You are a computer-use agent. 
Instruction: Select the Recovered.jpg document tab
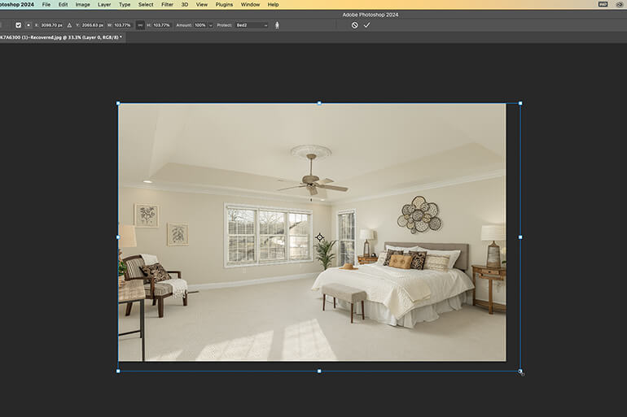tap(62, 37)
